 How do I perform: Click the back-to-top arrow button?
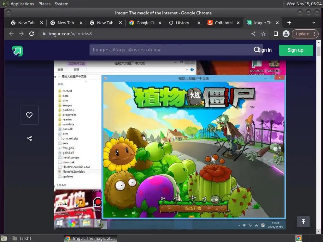coord(303,222)
